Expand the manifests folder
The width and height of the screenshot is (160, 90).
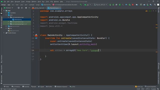(x=6, y=13)
